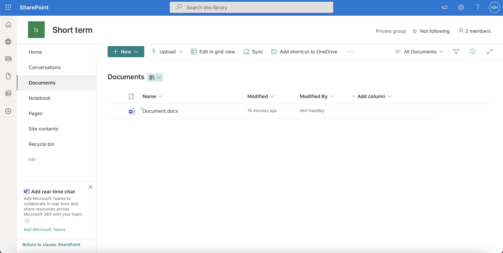
Task: Open the app launcher waffle icon
Action: 8,7
